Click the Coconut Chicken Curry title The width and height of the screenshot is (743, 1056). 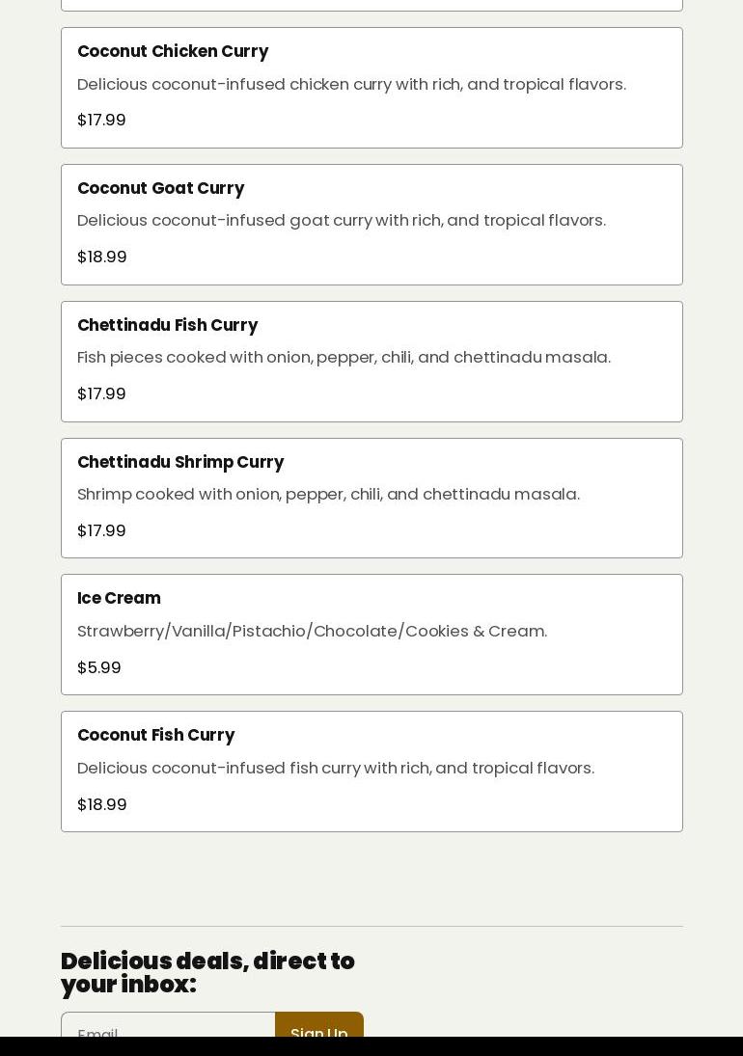[173, 51]
